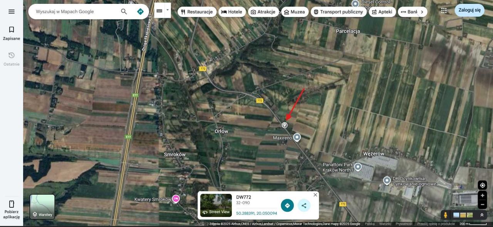Click the Maxireno place label
The height and width of the screenshot is (227, 493).
point(282,138)
